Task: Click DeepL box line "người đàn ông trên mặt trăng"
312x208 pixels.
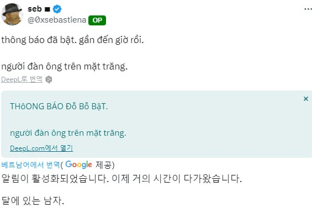Action: [x=68, y=133]
